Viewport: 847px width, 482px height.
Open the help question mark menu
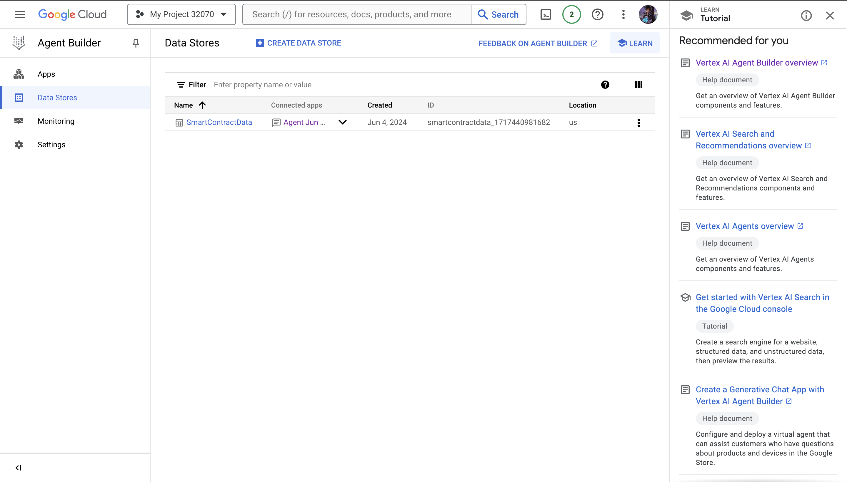coord(597,15)
